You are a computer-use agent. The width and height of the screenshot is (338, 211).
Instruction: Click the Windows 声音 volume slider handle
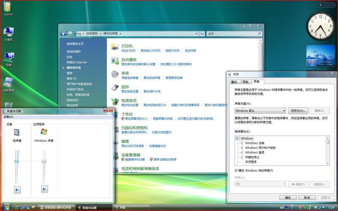tap(44, 161)
